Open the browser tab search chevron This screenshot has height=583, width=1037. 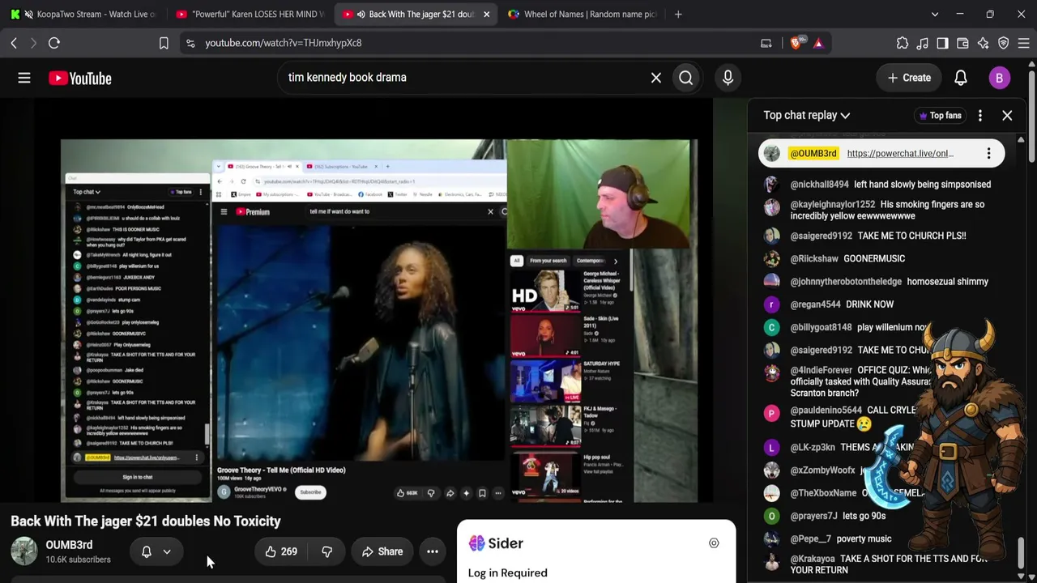[935, 14]
